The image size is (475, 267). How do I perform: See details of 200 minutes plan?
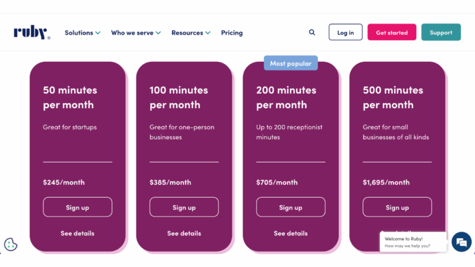[x=291, y=234]
